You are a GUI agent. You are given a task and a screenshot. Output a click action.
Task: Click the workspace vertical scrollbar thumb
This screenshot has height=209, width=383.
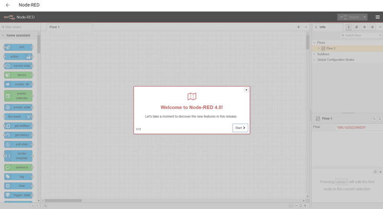307,42
